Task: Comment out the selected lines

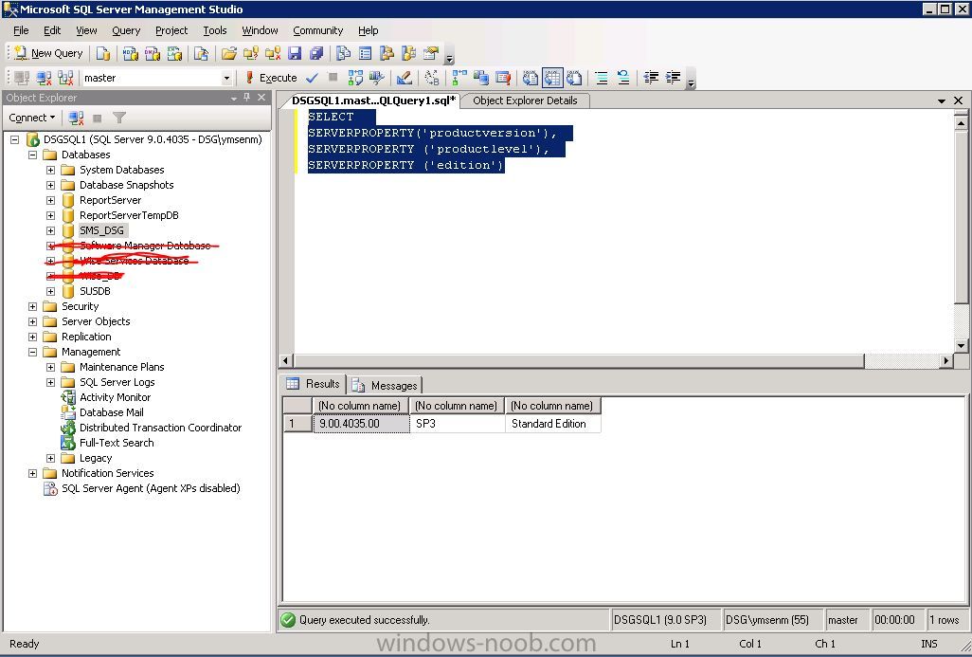Action: (x=602, y=78)
